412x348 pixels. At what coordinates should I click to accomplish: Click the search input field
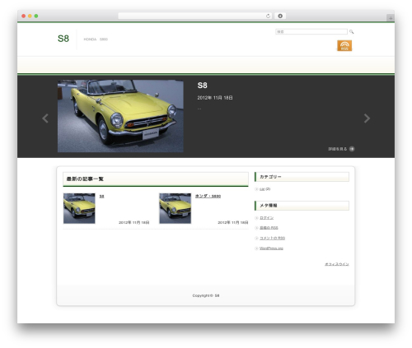(311, 32)
